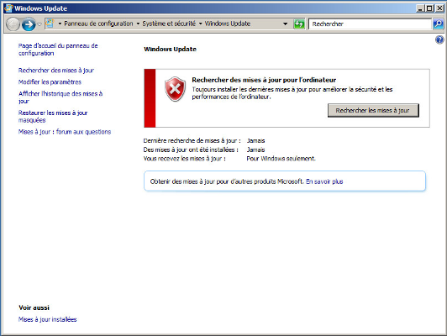Screen dimensions: 447x336
Task: Click the 'Pour Windows seulement.' value
Action: (x=281, y=159)
